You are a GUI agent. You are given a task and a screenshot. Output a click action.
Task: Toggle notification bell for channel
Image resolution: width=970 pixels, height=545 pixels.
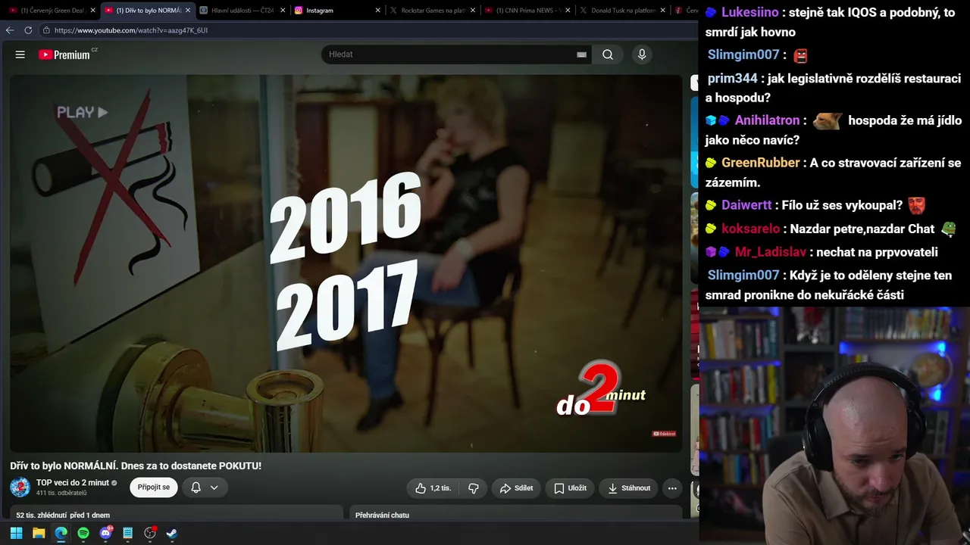tap(196, 487)
